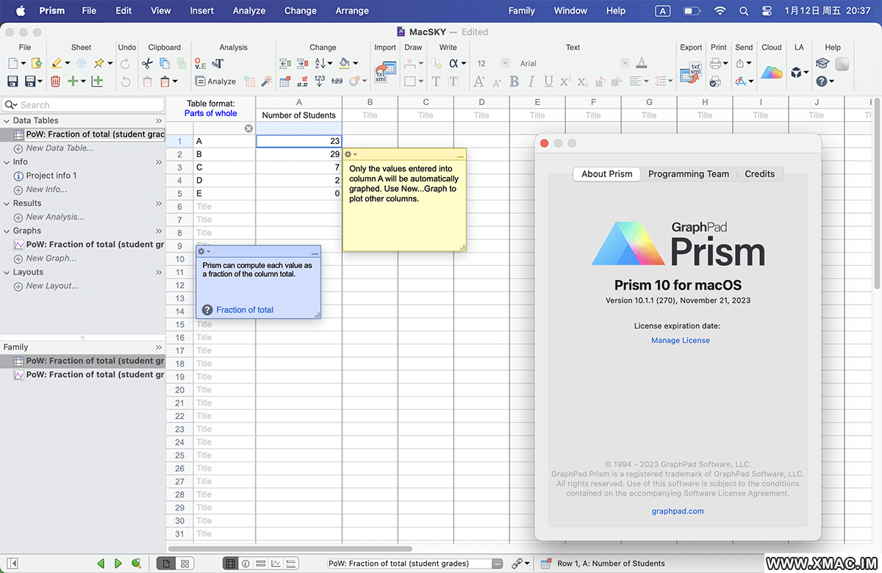Click the Bold B text icon

(514, 82)
